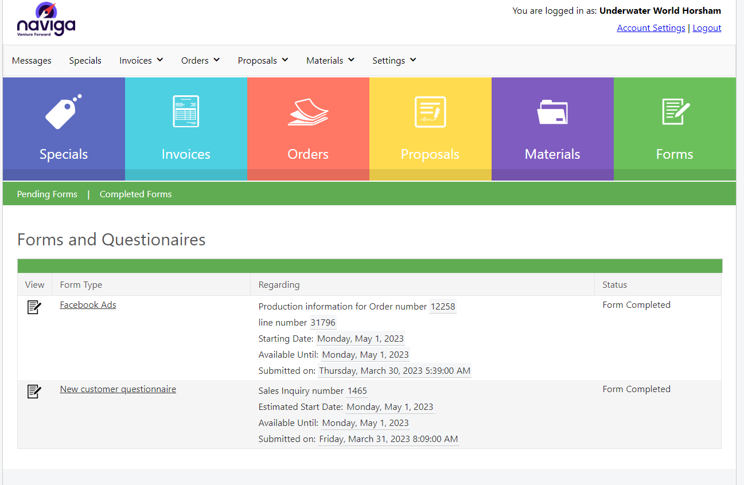Click the Forms pencil-and-paper icon

pos(675,112)
